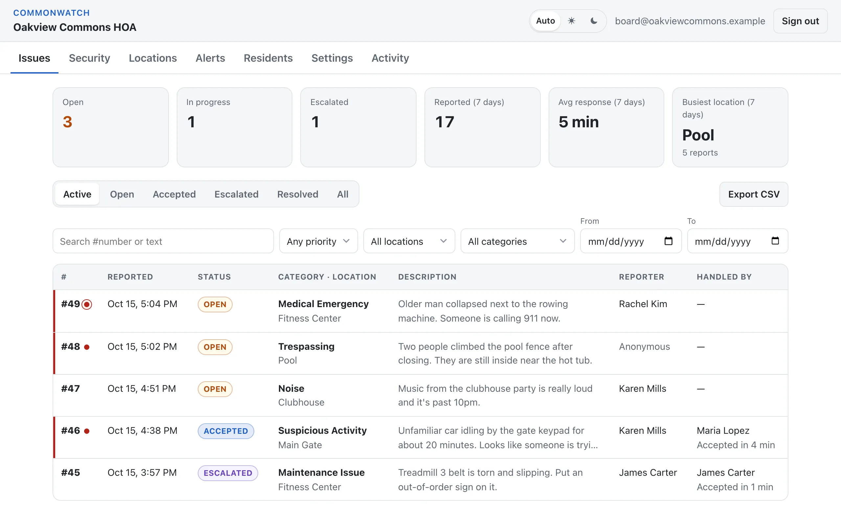Show All issues filter
Screen dimensions: 841x525
tap(343, 194)
